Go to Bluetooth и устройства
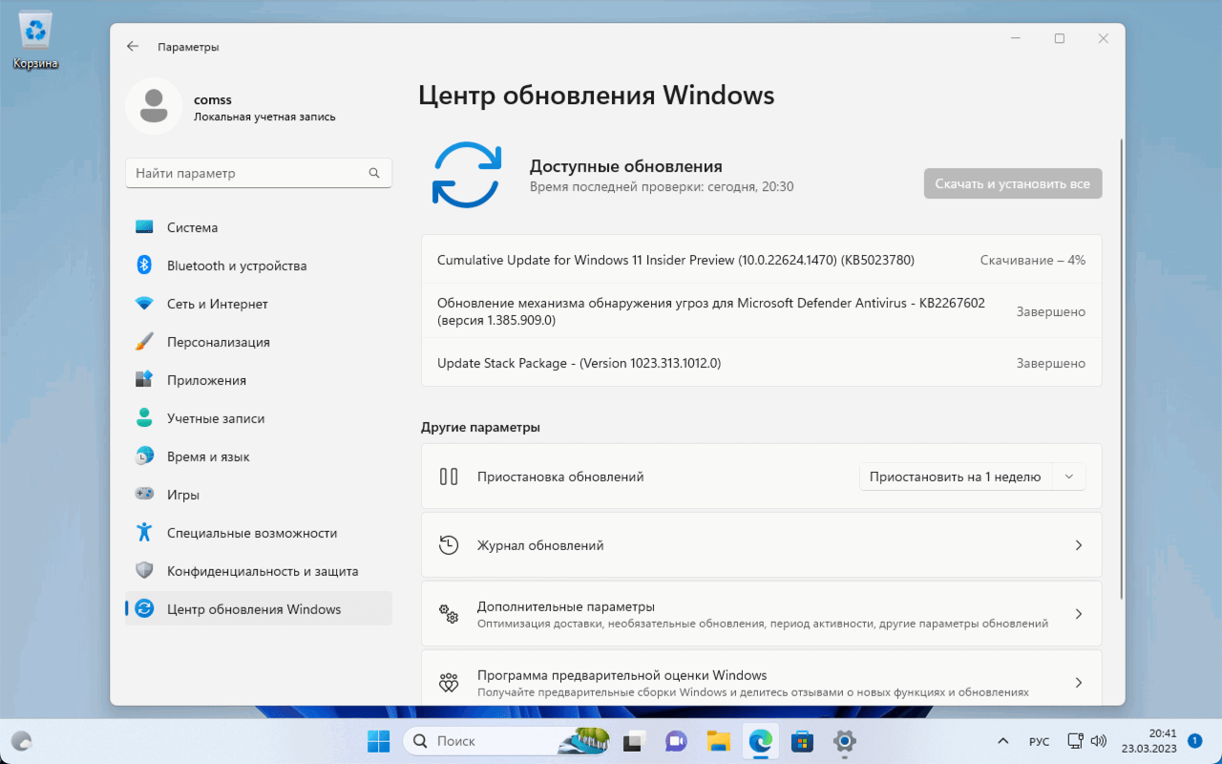Image resolution: width=1222 pixels, height=764 pixels. [259, 265]
